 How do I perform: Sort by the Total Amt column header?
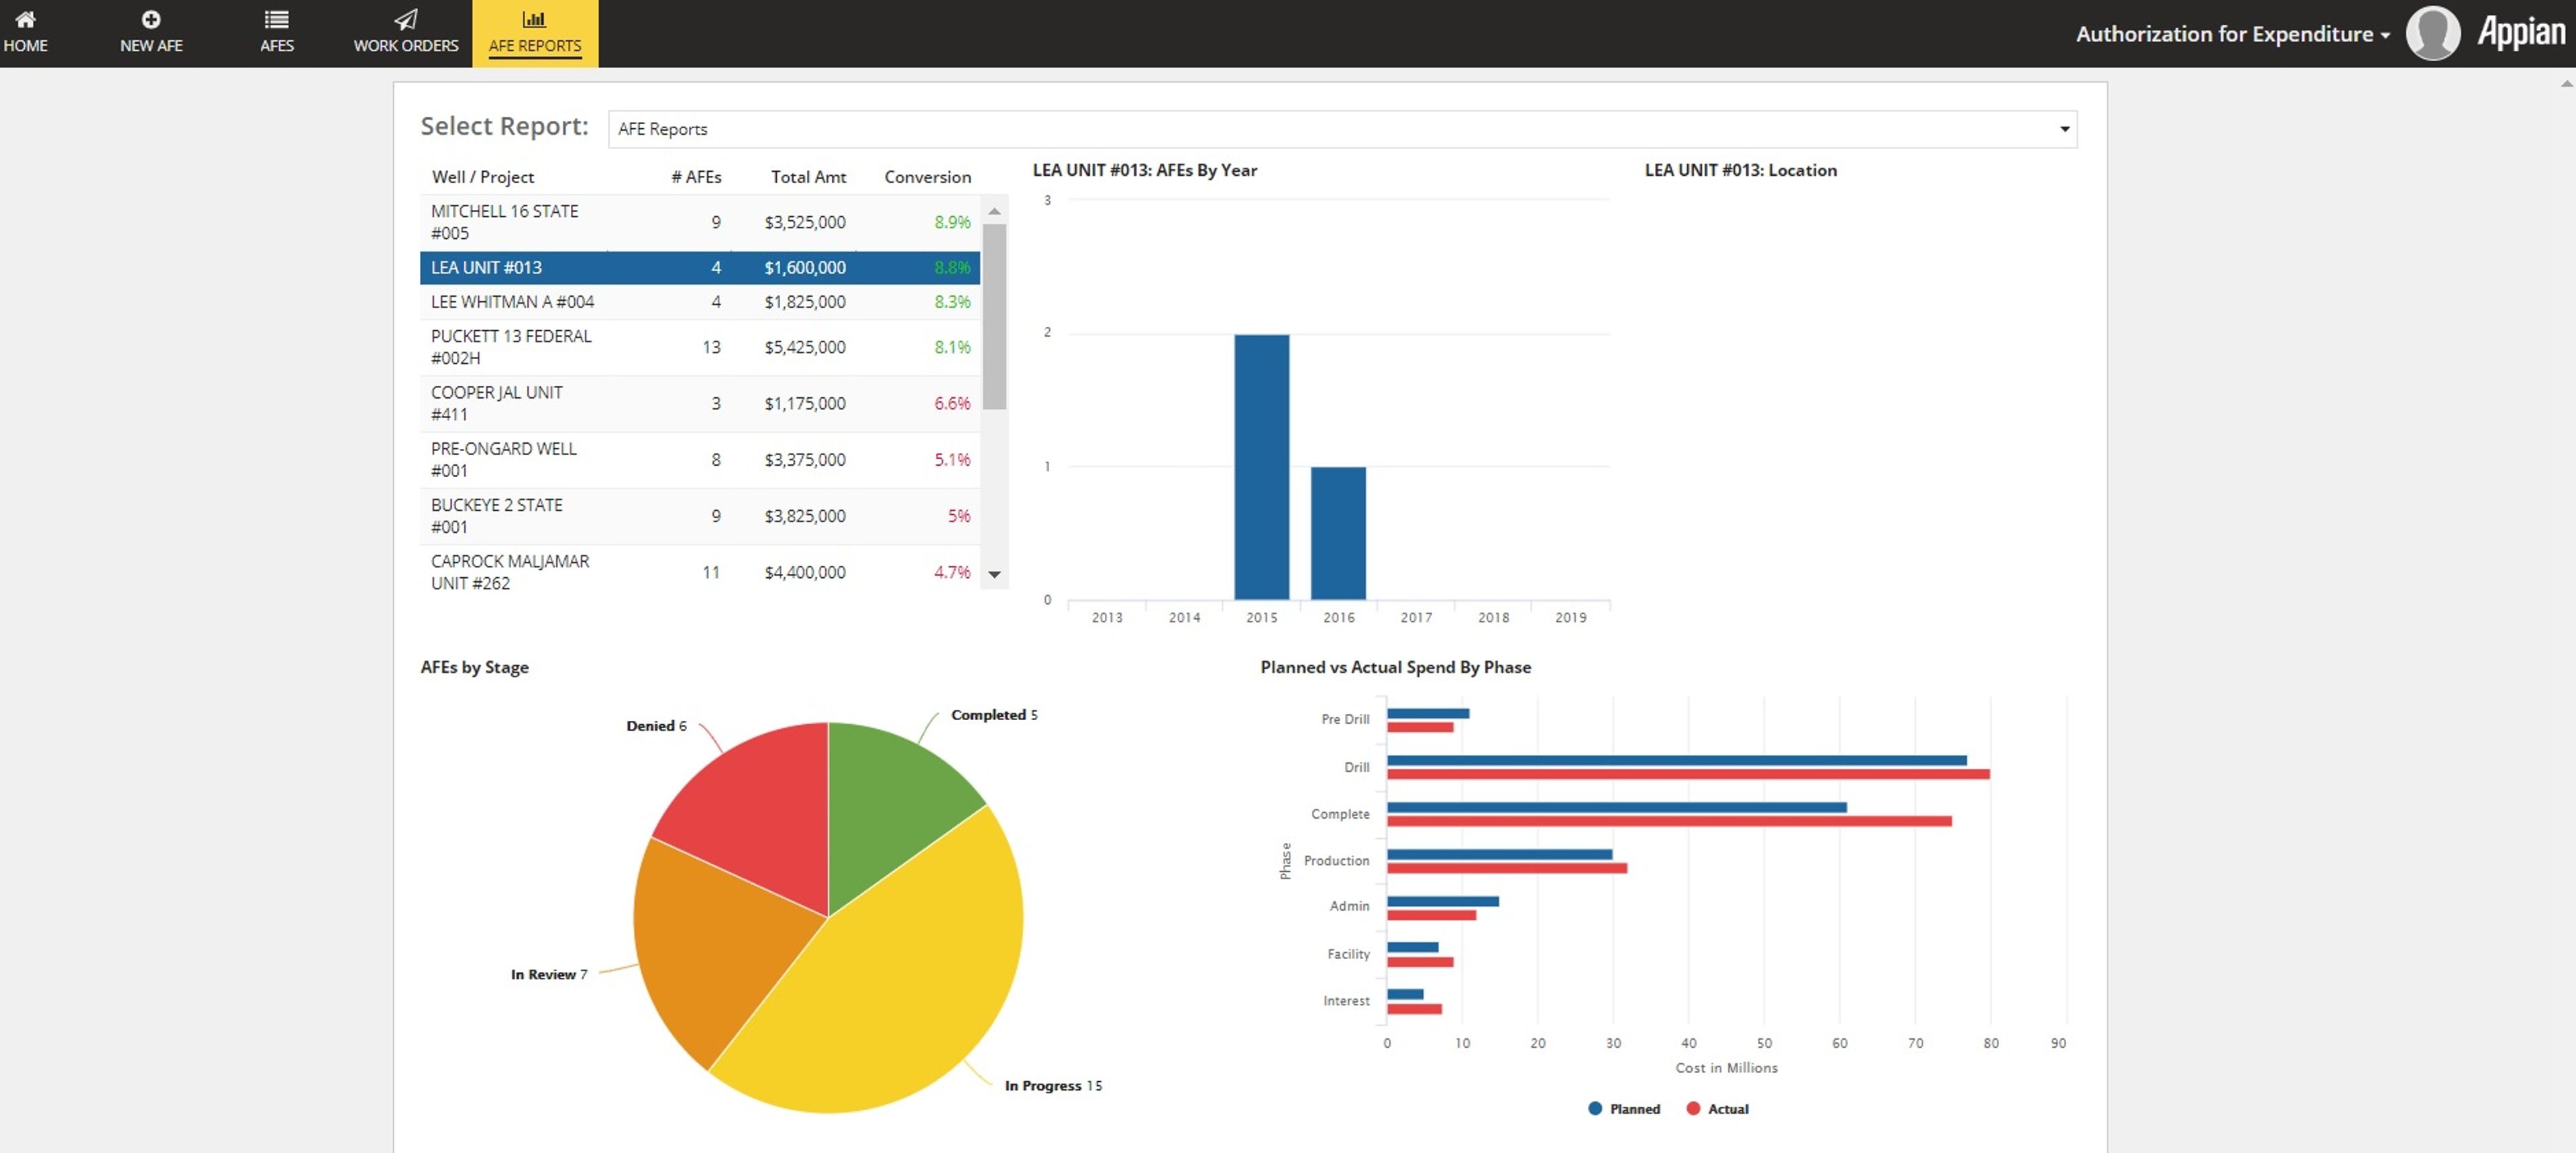point(808,177)
